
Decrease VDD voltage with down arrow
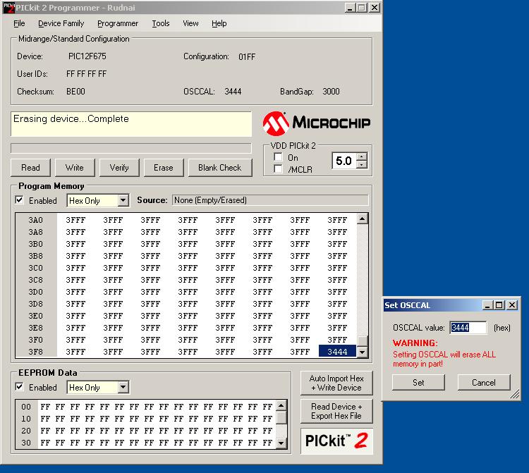[x=361, y=164]
